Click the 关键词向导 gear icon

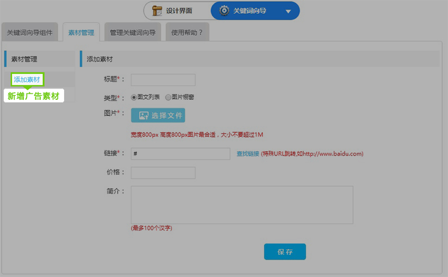click(x=224, y=11)
